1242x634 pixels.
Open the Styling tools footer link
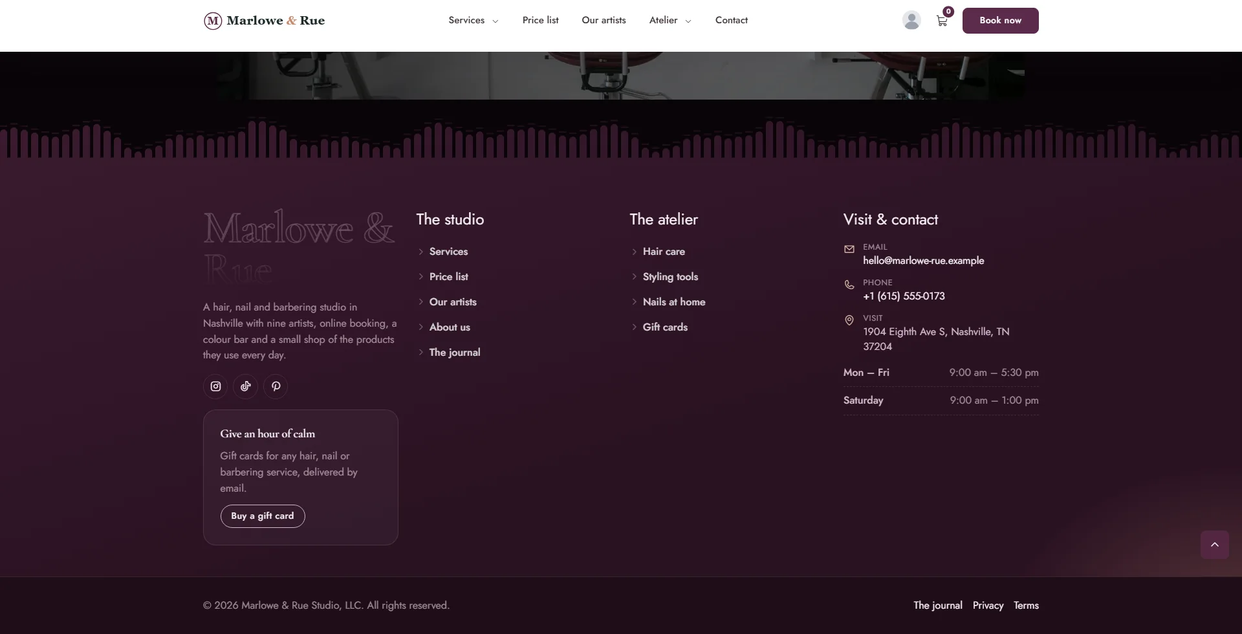pyautogui.click(x=670, y=277)
